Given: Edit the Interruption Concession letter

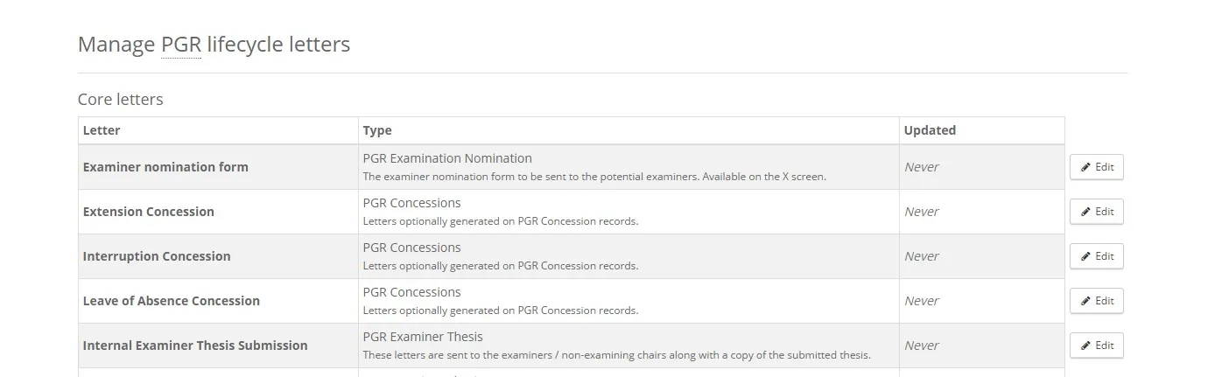Looking at the screenshot, I should pyautogui.click(x=1096, y=256).
